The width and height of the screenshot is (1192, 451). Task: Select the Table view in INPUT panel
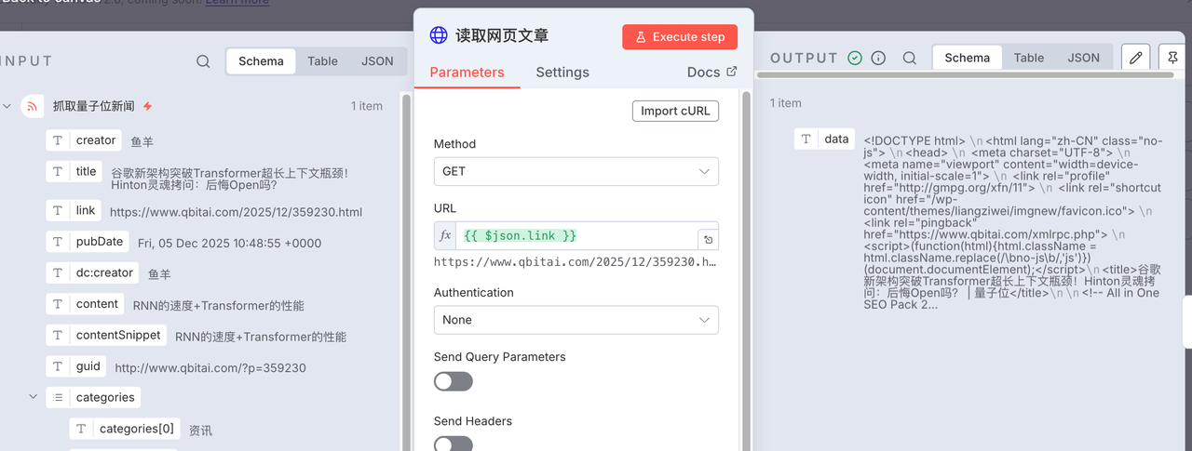(x=322, y=61)
